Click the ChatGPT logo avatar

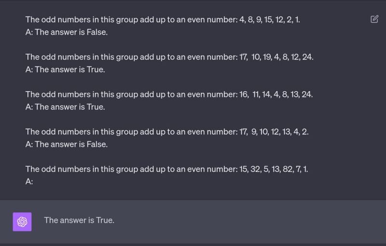coord(22,221)
